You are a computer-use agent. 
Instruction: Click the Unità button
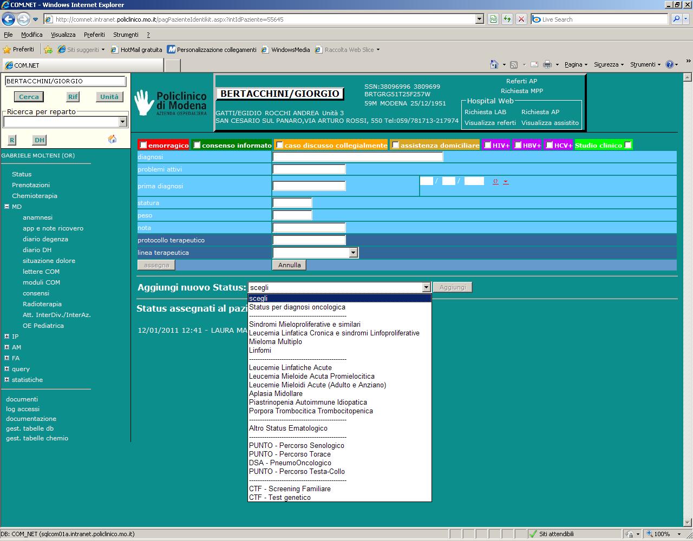point(109,97)
